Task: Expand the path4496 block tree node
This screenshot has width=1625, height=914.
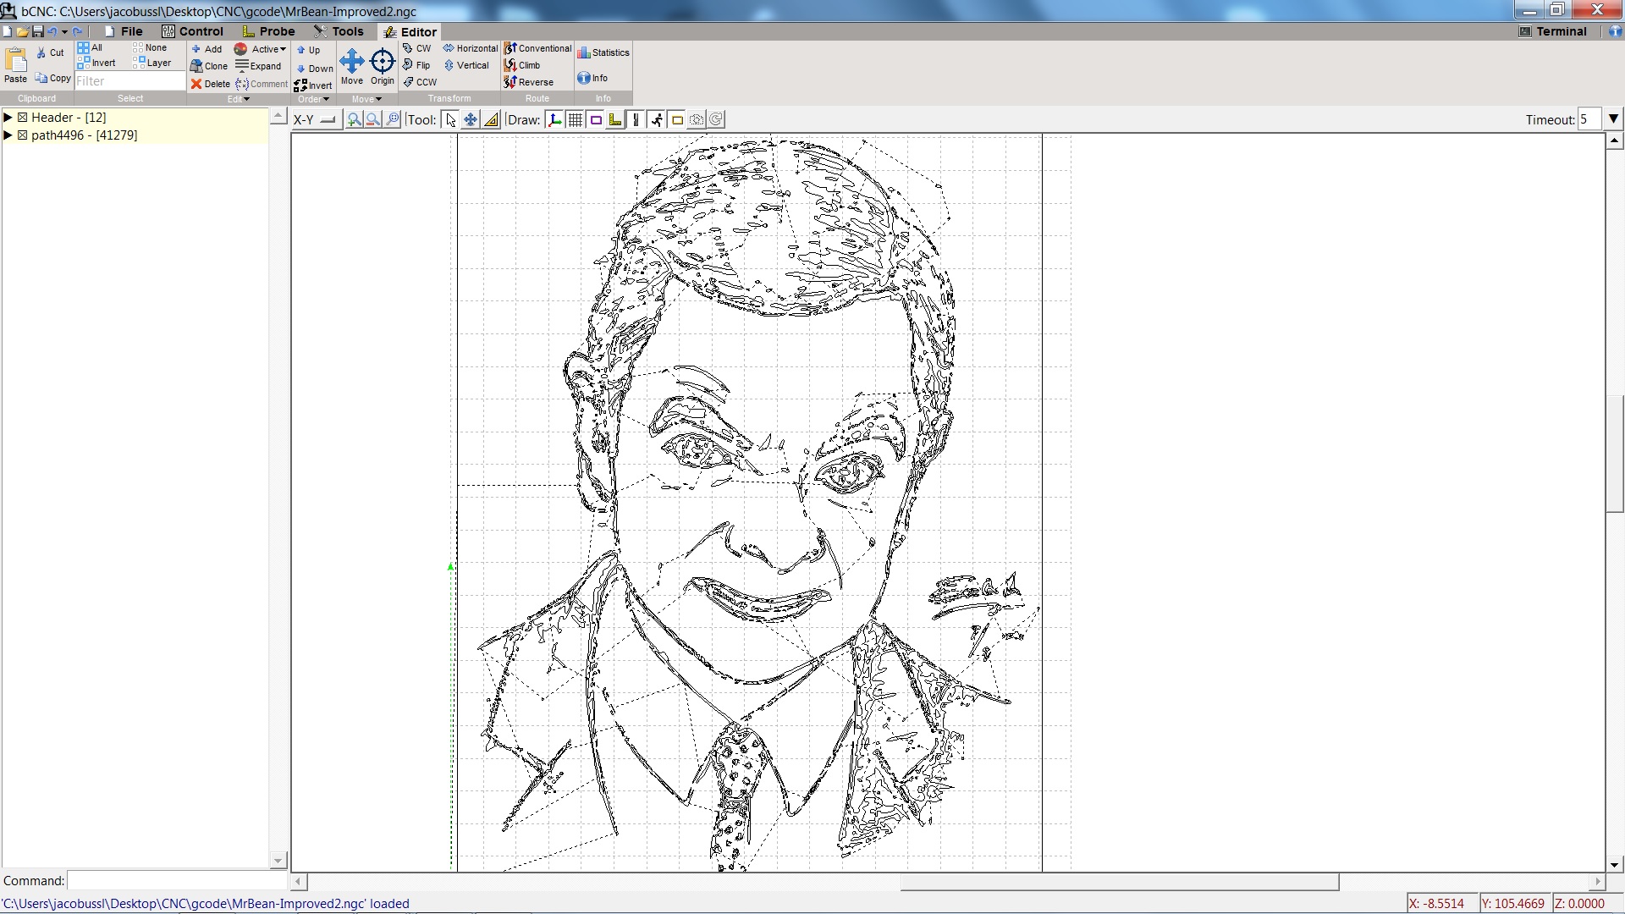Action: (x=8, y=135)
